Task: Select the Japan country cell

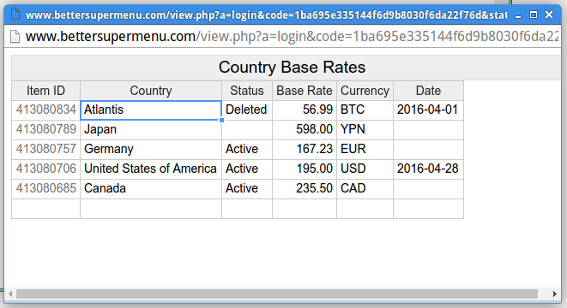Action: [151, 129]
